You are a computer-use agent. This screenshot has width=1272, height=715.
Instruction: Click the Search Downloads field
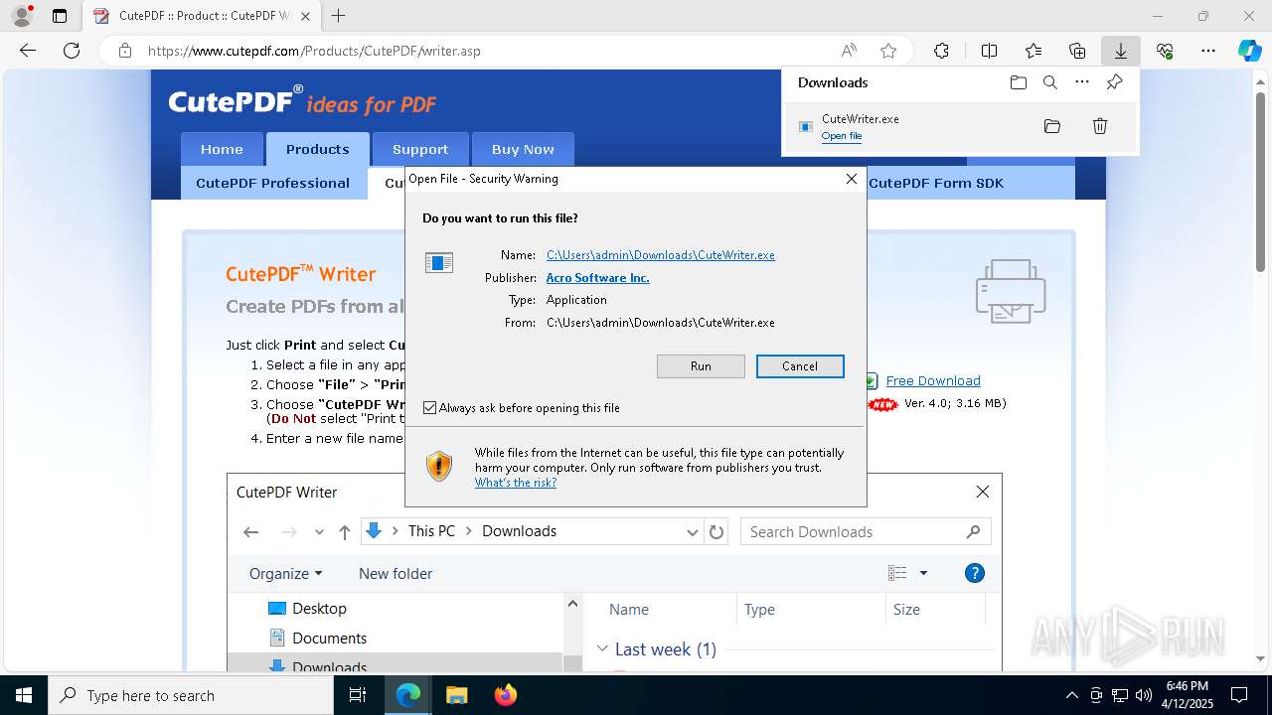[x=865, y=531]
